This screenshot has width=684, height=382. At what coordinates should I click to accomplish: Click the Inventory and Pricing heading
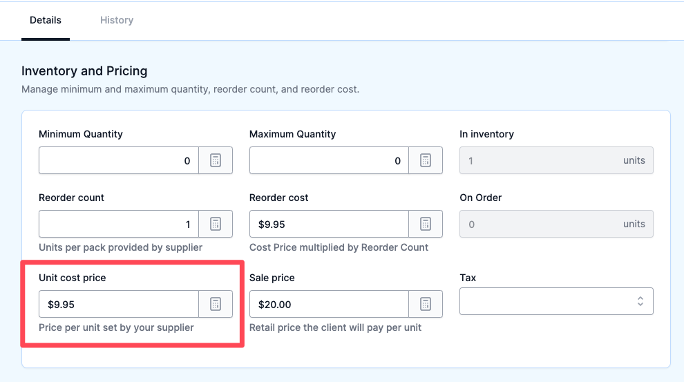pyautogui.click(x=84, y=70)
